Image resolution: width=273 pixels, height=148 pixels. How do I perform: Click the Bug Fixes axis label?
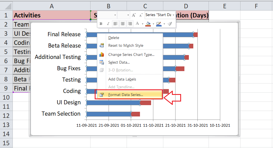tap(69, 68)
